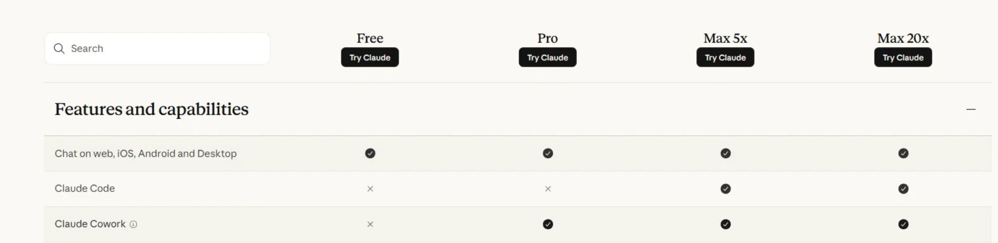Click the Free plan X icon for Claude Code
The height and width of the screenshot is (243, 998).
370,189
